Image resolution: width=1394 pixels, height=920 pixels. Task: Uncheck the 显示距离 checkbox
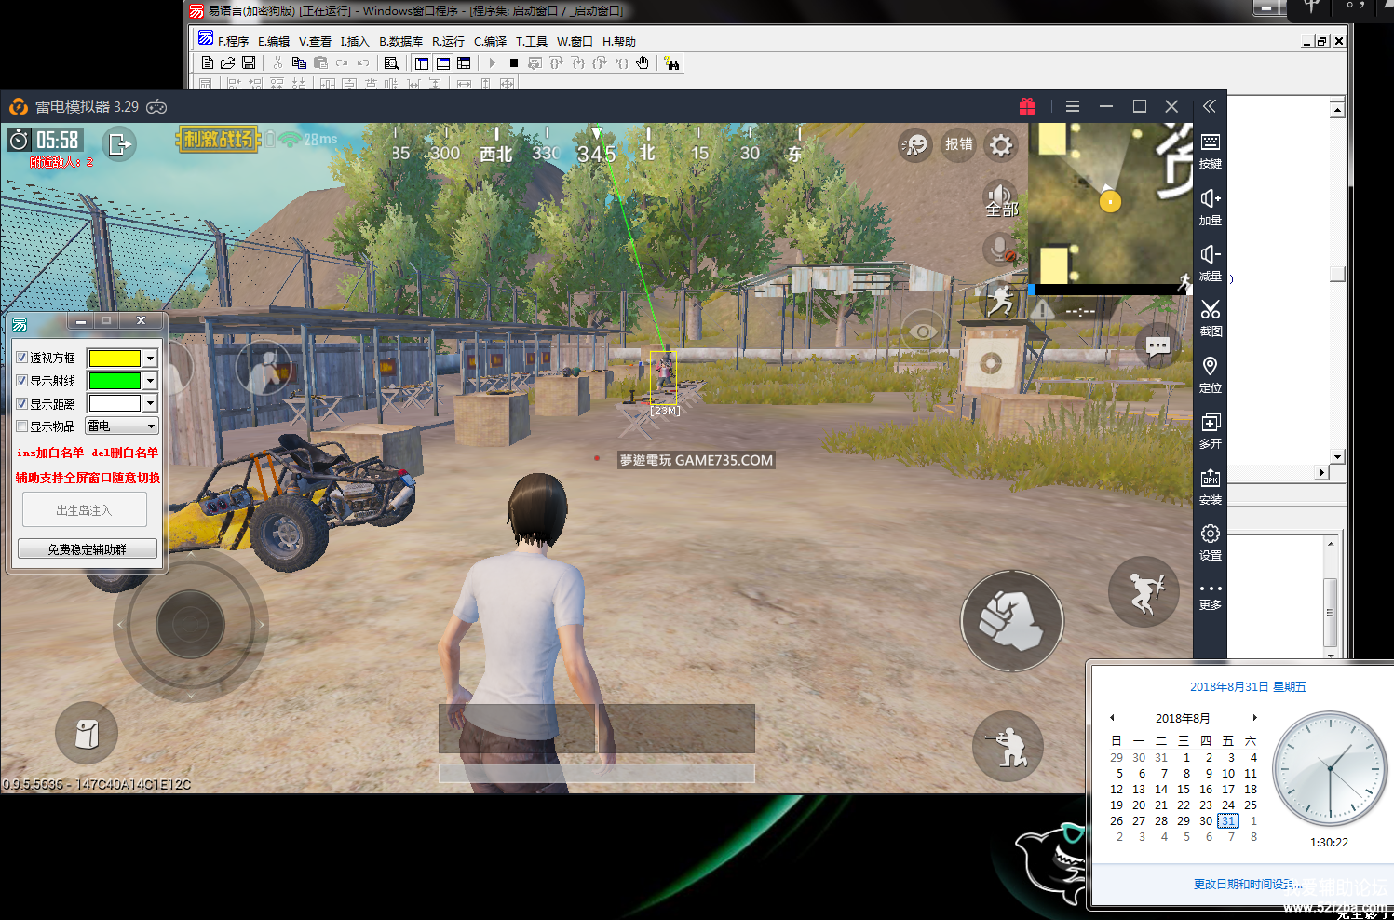click(x=22, y=404)
